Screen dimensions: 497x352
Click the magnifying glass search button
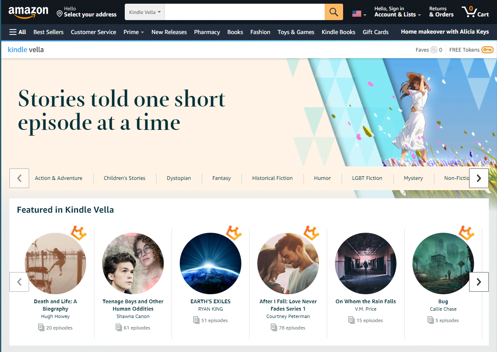click(334, 12)
